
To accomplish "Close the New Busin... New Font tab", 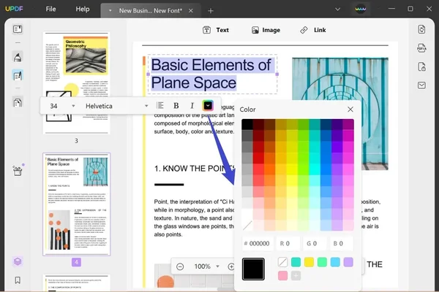I will [x=191, y=11].
